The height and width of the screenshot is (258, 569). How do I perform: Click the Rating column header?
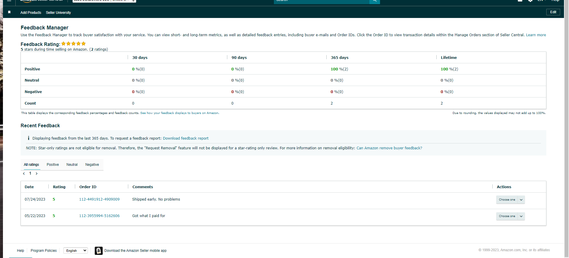click(59, 187)
